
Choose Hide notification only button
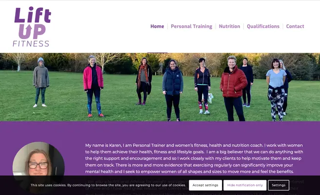(x=245, y=185)
